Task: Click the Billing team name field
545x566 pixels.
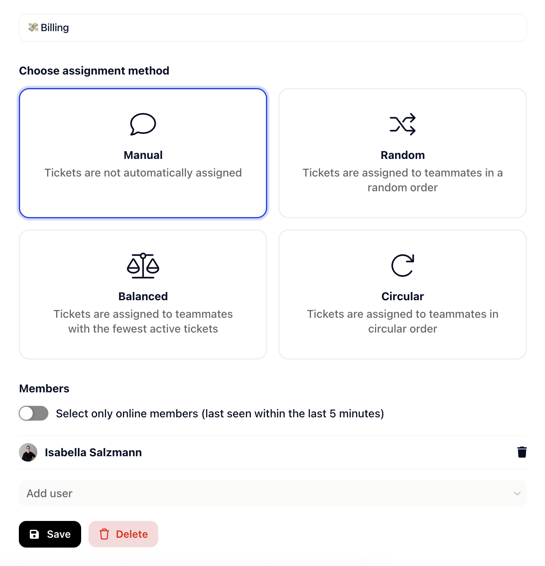Action: click(273, 28)
